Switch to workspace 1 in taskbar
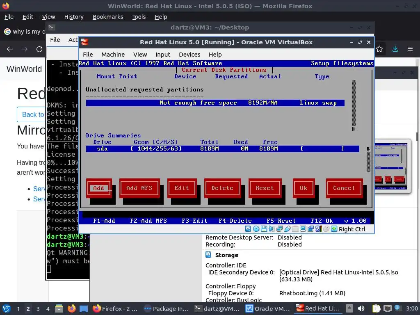Viewport: 420px width, 315px height. point(18,308)
